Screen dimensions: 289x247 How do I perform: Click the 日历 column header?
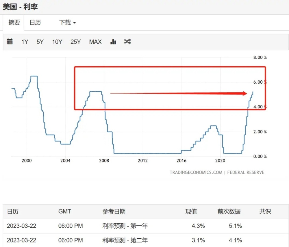point(13,211)
